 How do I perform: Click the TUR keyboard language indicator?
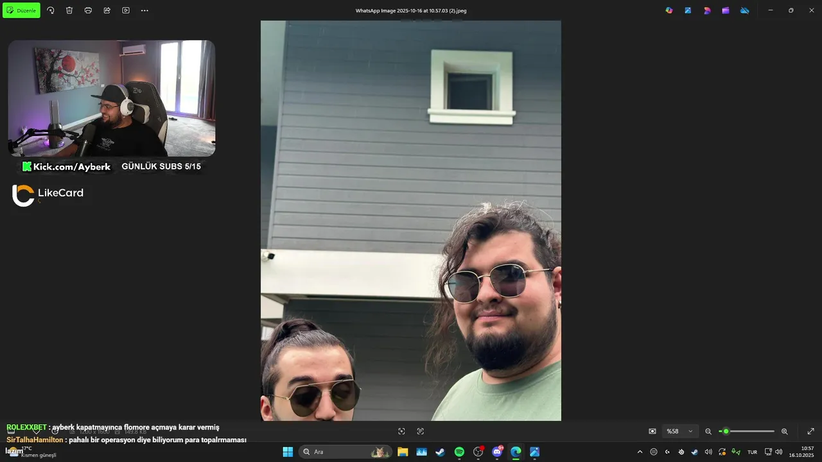[752, 452]
